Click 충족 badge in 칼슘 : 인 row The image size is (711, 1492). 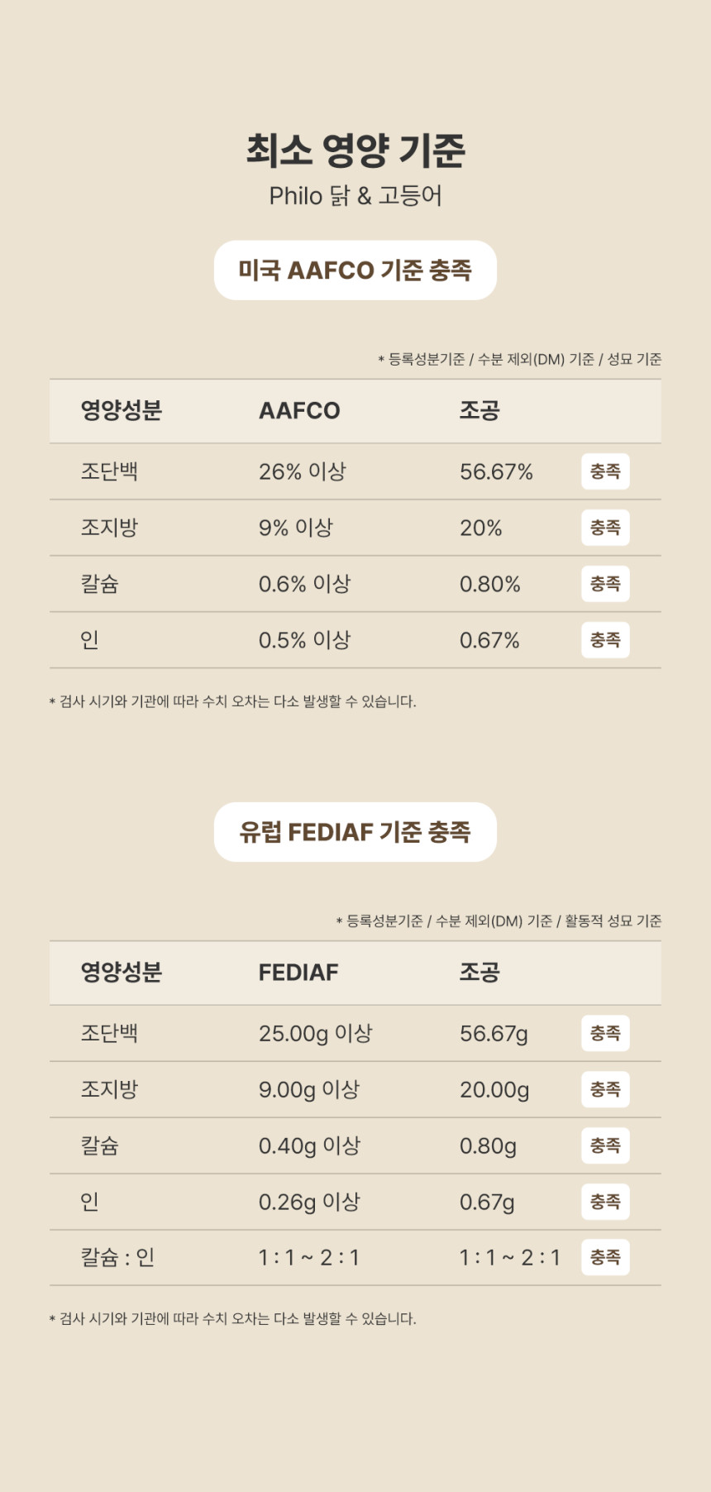(605, 1257)
